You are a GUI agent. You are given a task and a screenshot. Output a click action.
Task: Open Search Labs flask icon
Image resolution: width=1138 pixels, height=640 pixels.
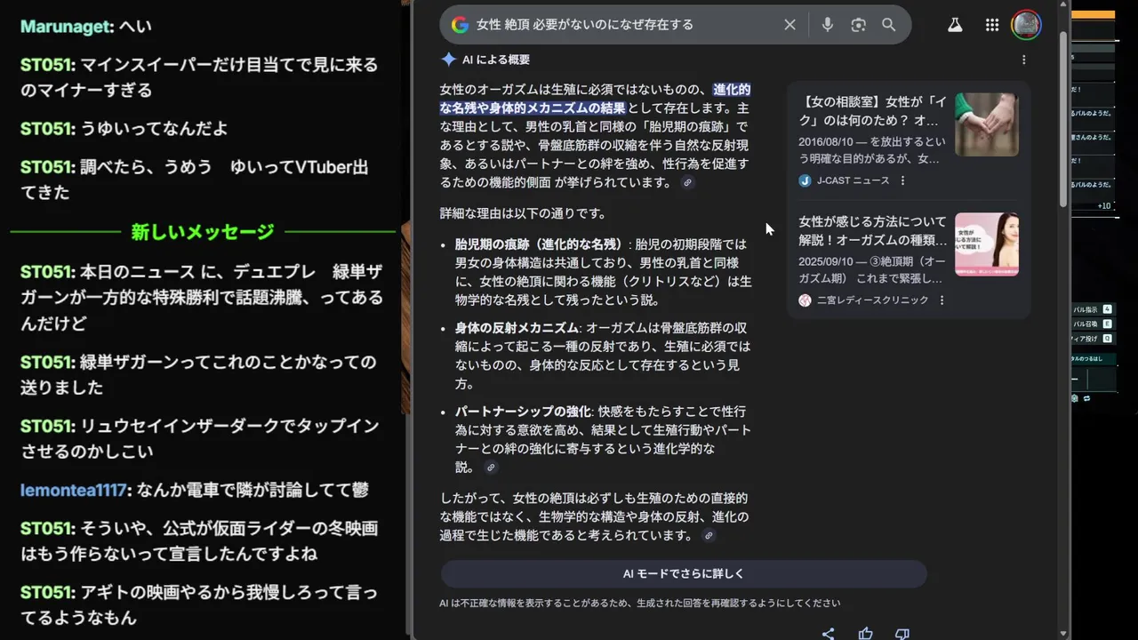955,25
